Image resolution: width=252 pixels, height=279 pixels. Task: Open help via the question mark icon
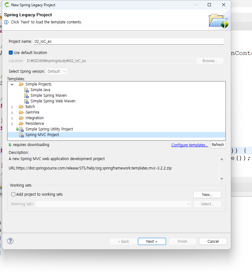(10, 241)
